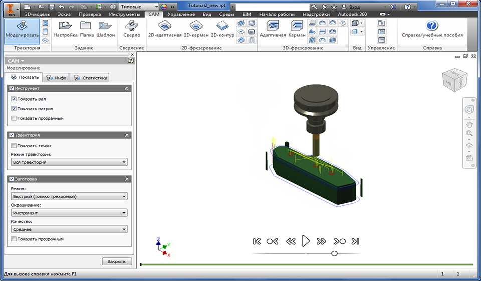Choose the 2D-контур contour operation
Image resolution: width=481 pixels, height=281 pixels.
(x=222, y=29)
